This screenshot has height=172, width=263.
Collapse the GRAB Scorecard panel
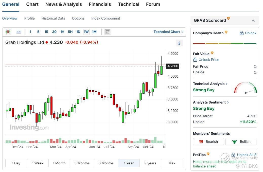coord(253,21)
